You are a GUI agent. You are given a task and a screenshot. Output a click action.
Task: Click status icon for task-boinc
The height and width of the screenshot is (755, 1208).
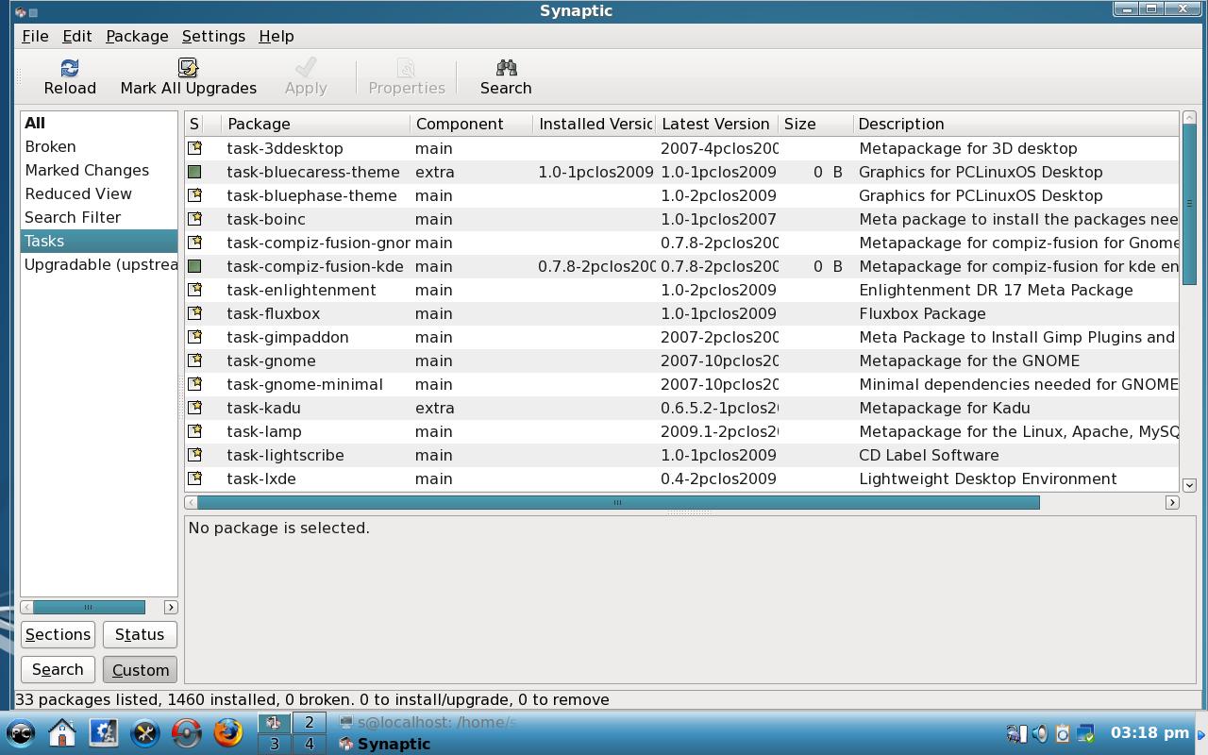(194, 219)
